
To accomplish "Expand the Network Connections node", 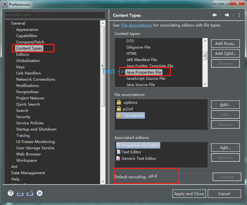I will pyautogui.click(x=13, y=79).
